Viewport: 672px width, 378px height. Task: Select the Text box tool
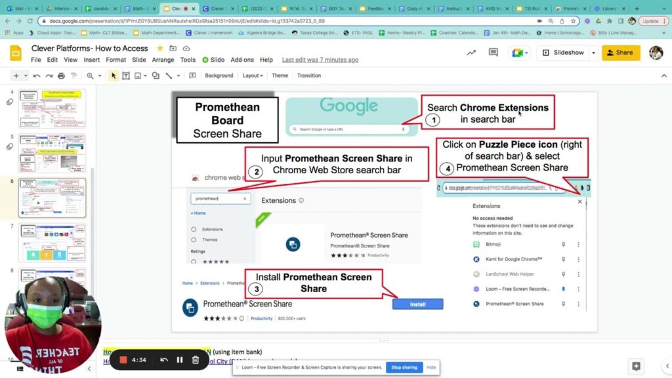[x=126, y=76]
